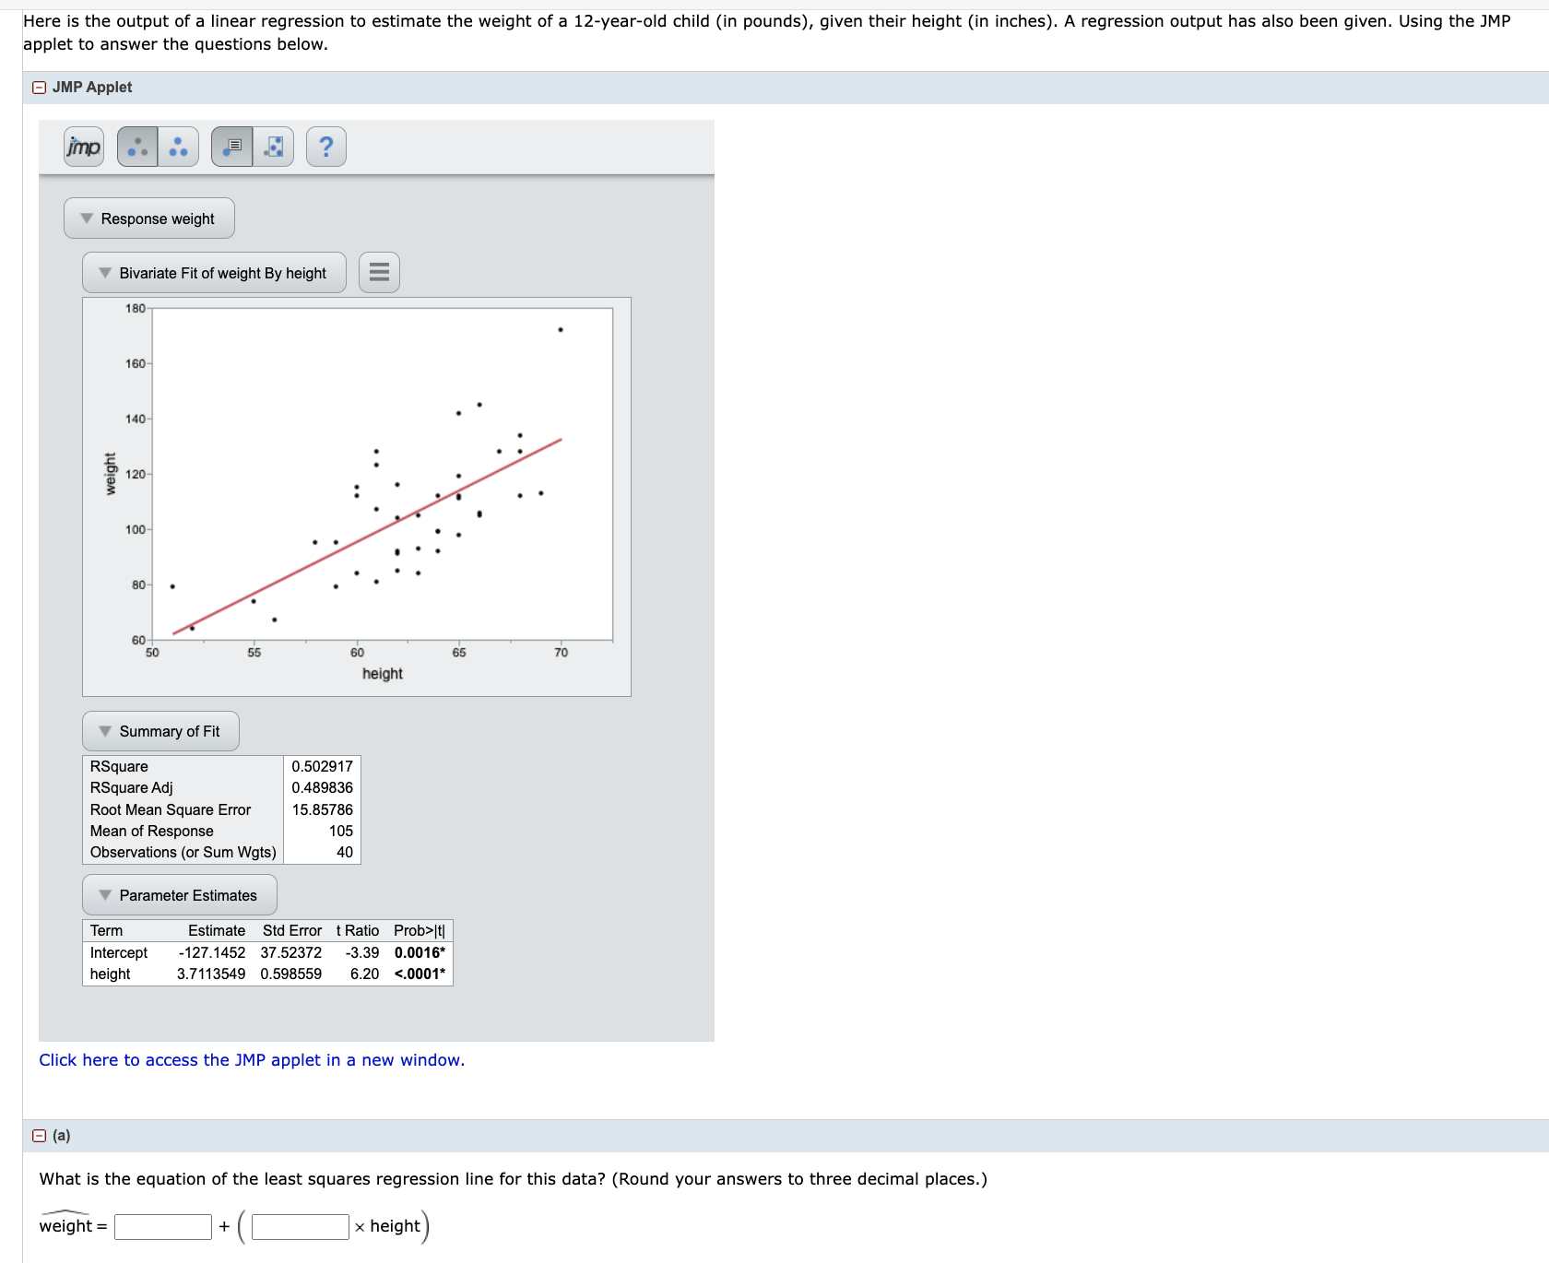Collapse the Parameter Estimates section
Viewport: 1549px width, 1263px height.
105,895
